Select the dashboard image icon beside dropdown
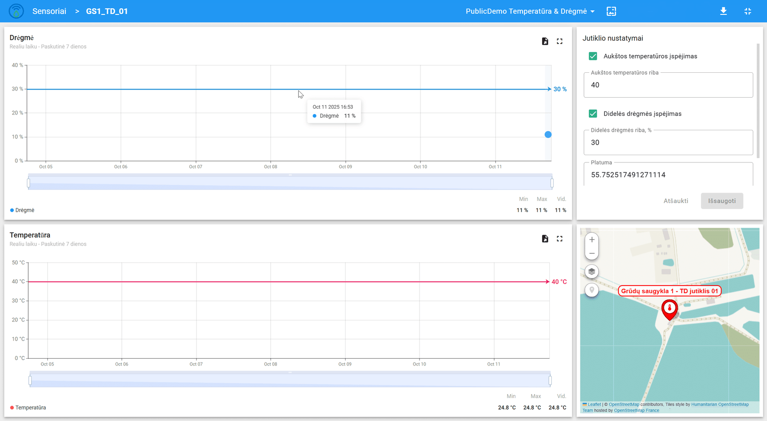767x421 pixels. [611, 11]
